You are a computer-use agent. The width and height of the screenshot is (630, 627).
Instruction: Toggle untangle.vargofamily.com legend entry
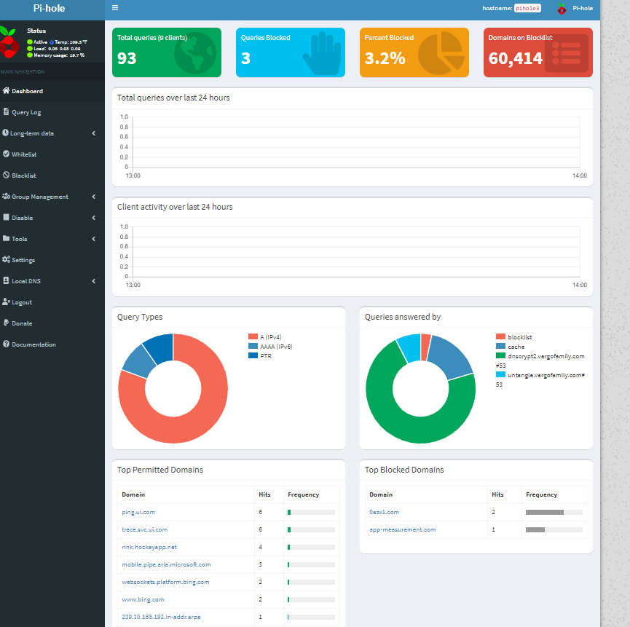coord(540,379)
